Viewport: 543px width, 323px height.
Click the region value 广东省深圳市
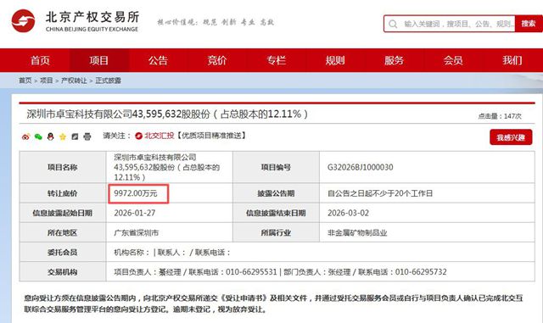137,232
